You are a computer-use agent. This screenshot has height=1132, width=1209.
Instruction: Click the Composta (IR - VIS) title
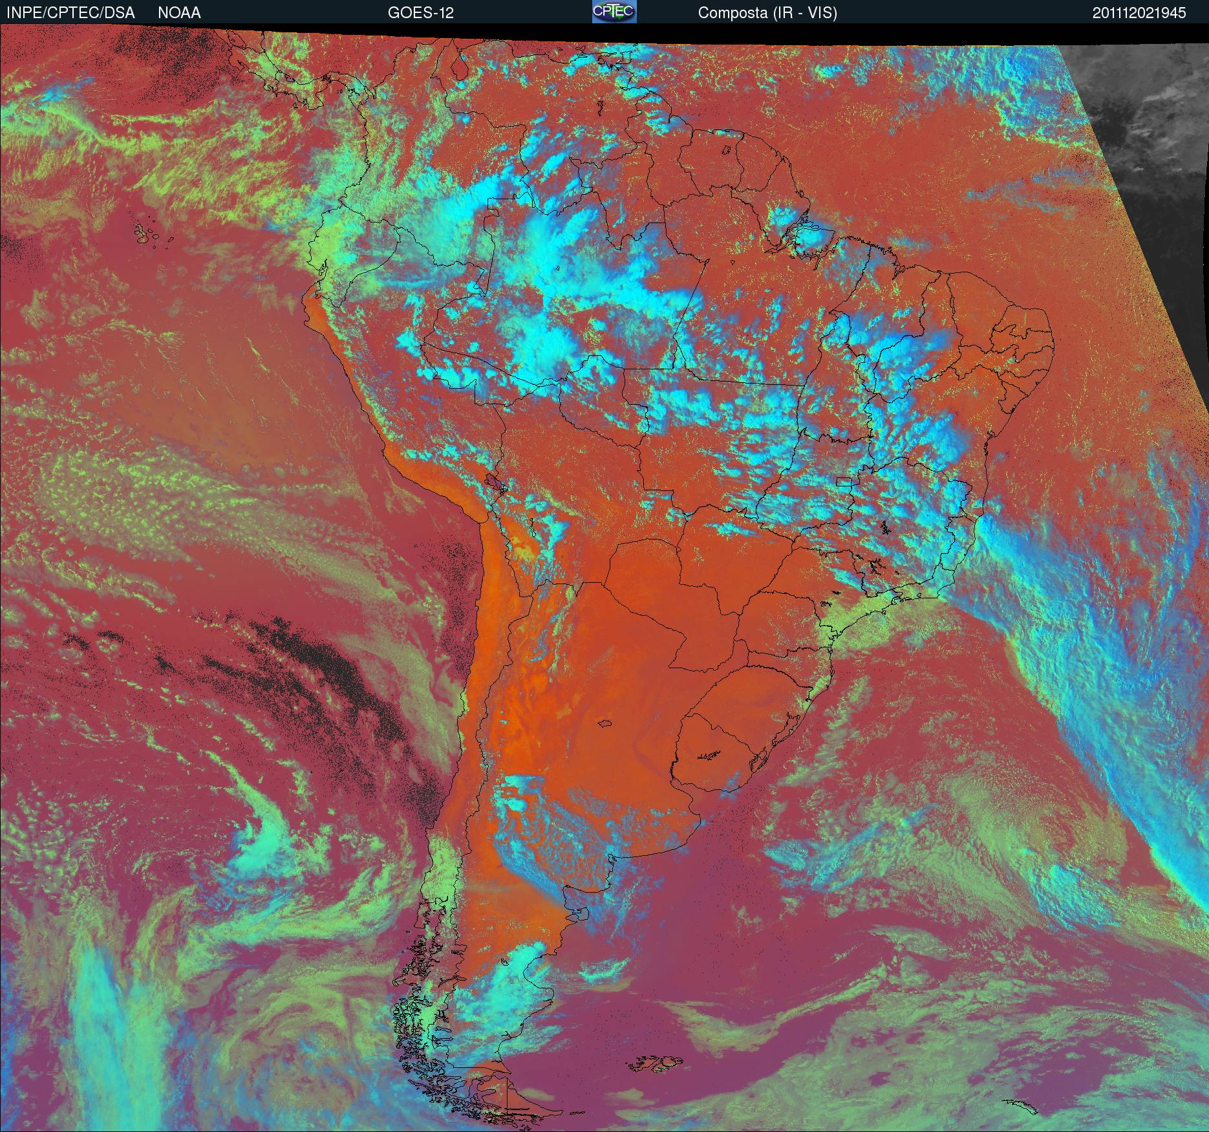click(767, 13)
